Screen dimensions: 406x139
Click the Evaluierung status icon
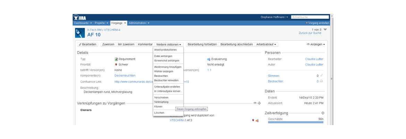click(x=209, y=59)
